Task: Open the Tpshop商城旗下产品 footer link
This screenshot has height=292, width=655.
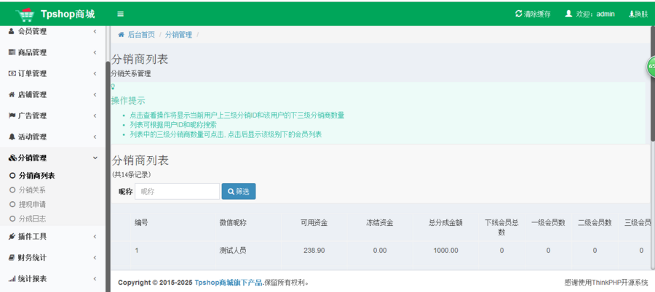Action: tap(229, 283)
